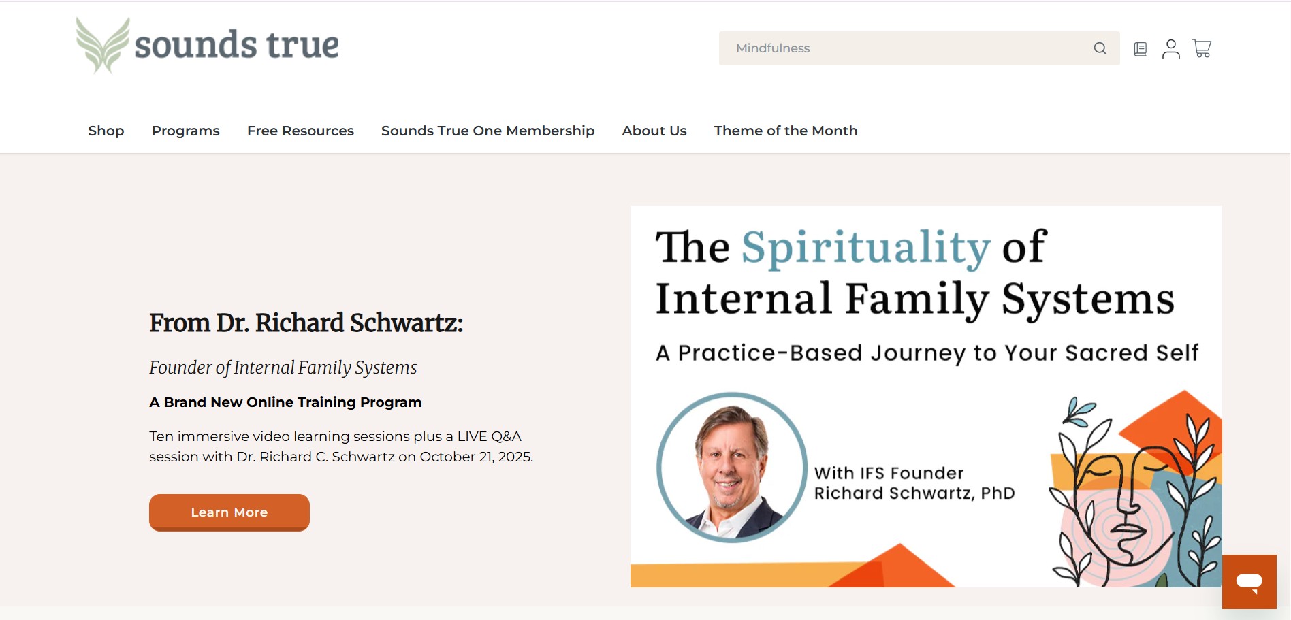Image resolution: width=1291 pixels, height=620 pixels.
Task: Open Sounds True One Membership
Action: click(488, 131)
